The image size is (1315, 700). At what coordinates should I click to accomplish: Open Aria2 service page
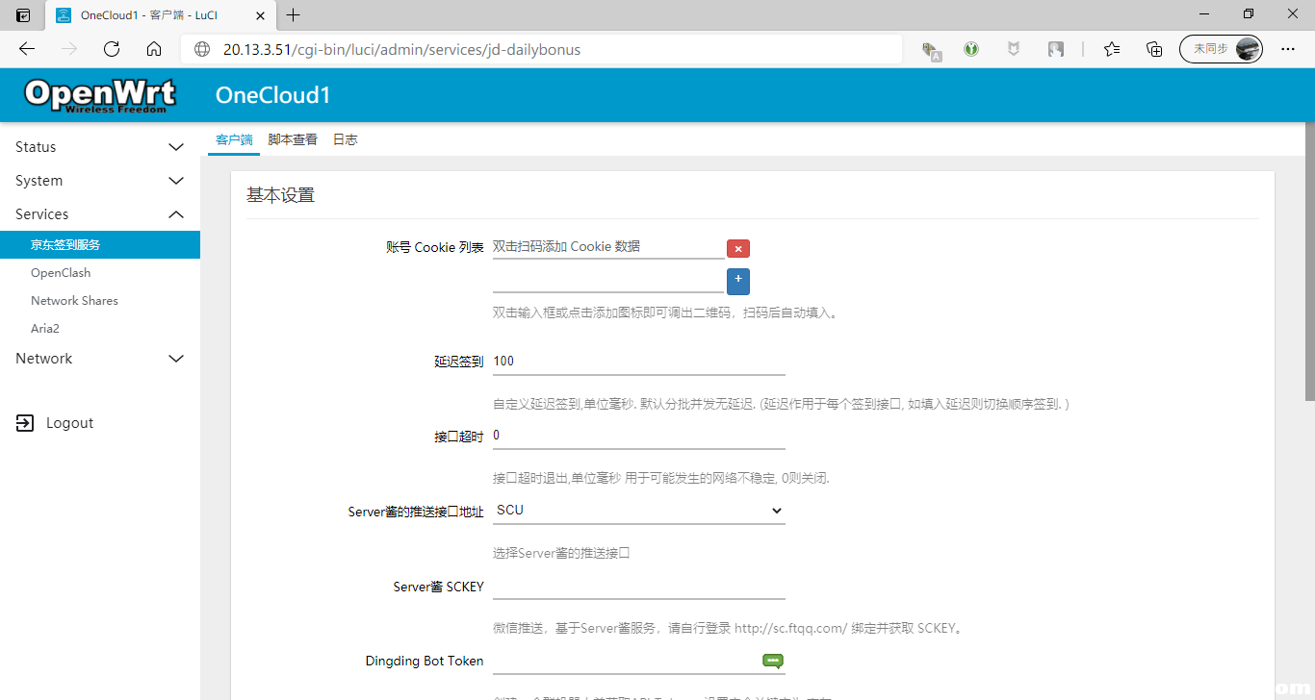45,329
